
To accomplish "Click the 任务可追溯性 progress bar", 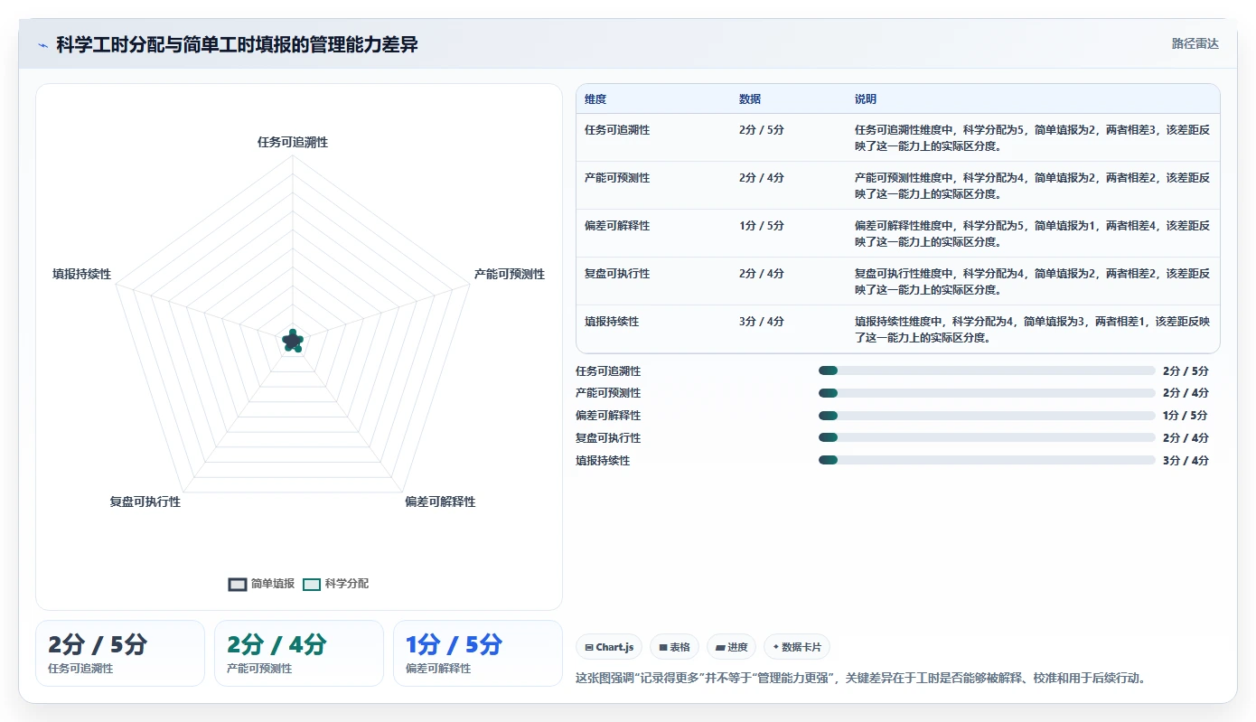I will [987, 370].
